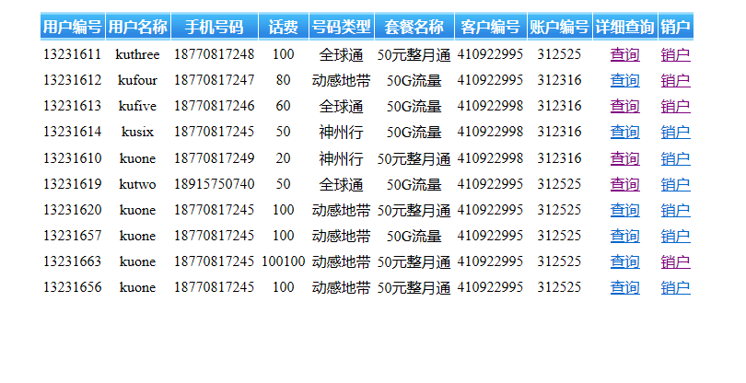
Task: Select user number 13231656
Action: [x=73, y=286]
